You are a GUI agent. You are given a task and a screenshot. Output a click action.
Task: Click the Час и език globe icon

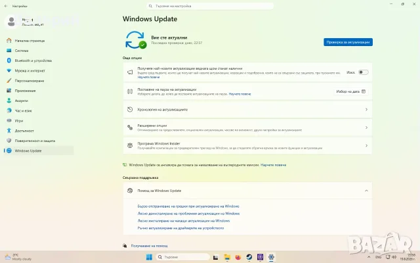click(x=9, y=110)
